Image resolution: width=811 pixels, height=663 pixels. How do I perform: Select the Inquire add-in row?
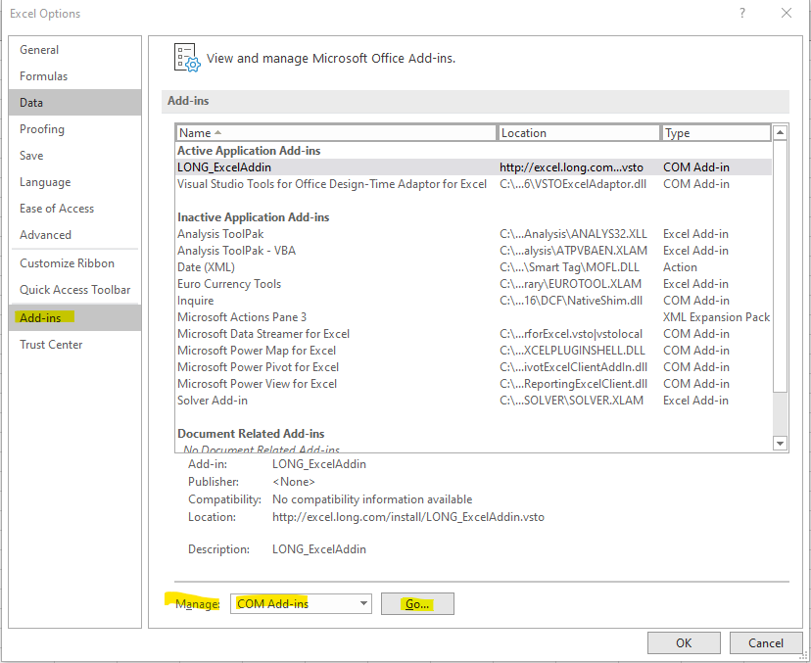[474, 301]
